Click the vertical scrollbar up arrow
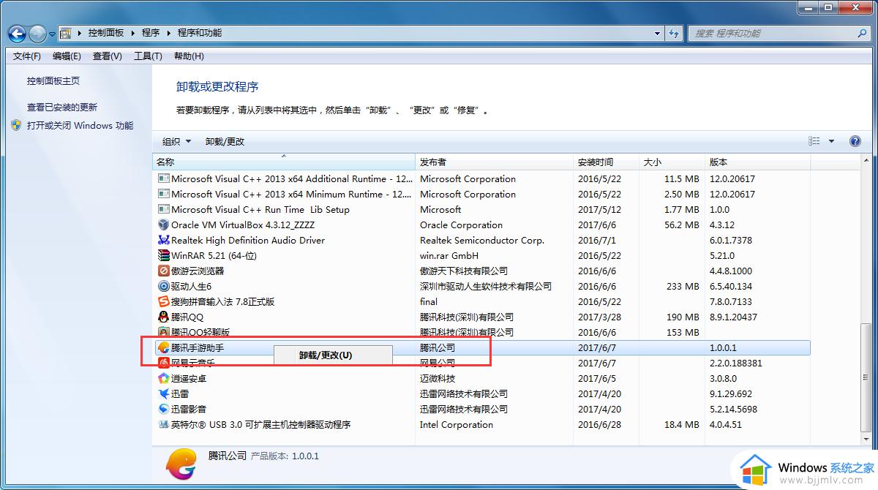 (866, 162)
